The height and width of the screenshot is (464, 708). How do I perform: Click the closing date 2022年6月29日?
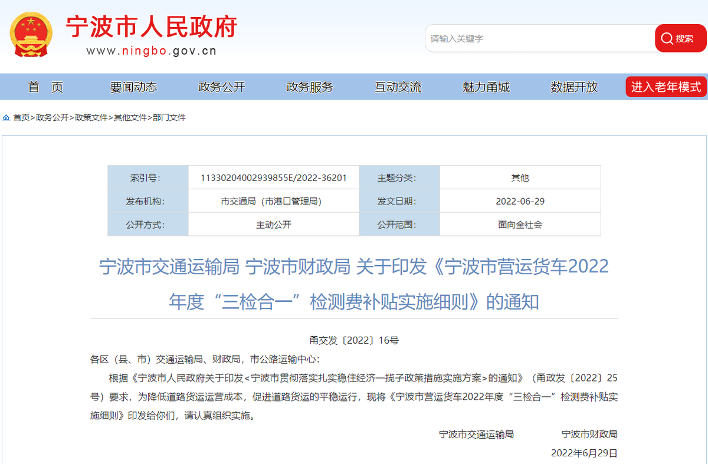coord(584,453)
